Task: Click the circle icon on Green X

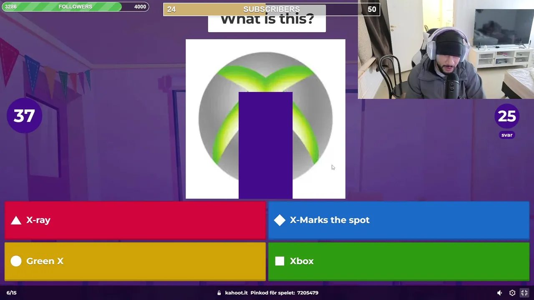Action: [16, 261]
